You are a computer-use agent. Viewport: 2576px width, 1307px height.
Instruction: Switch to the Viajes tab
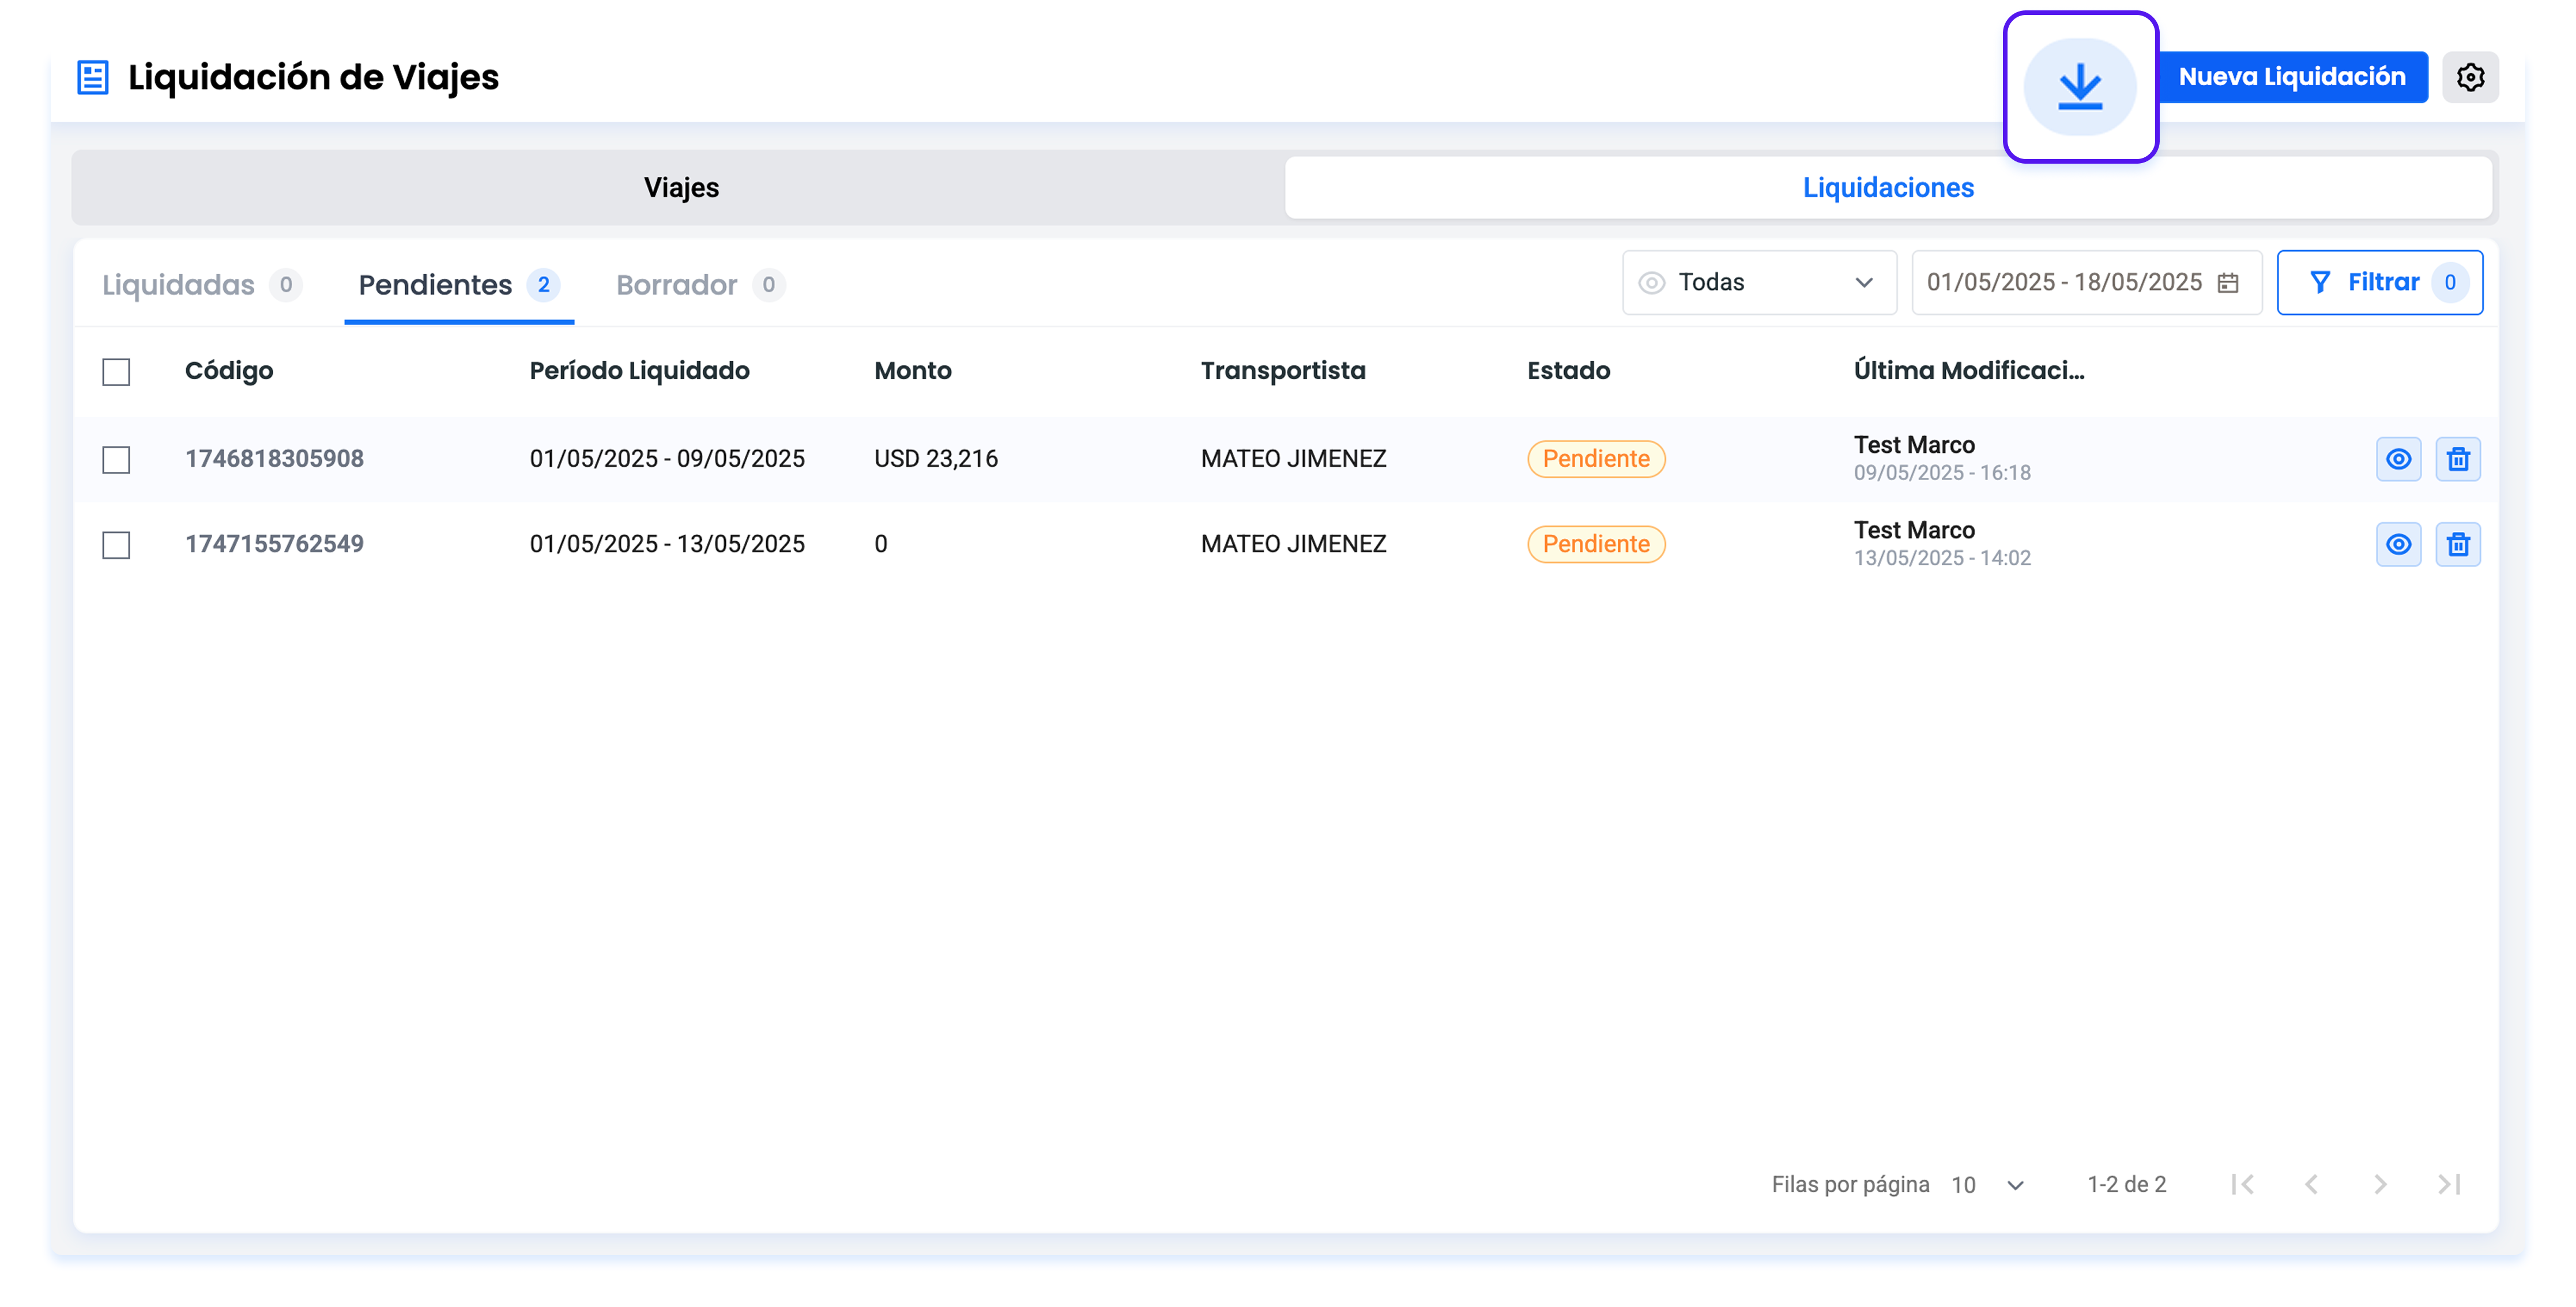tap(680, 188)
